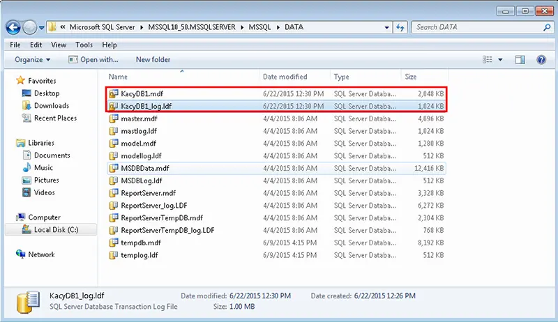
Task: Open the Pictures library
Action: pos(46,181)
